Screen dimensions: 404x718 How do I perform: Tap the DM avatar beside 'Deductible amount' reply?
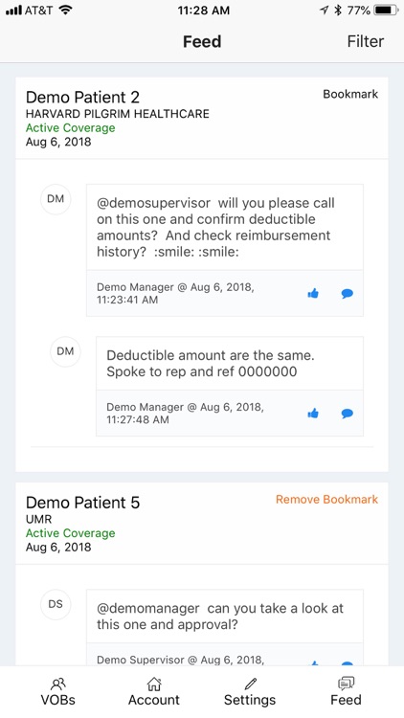(65, 351)
